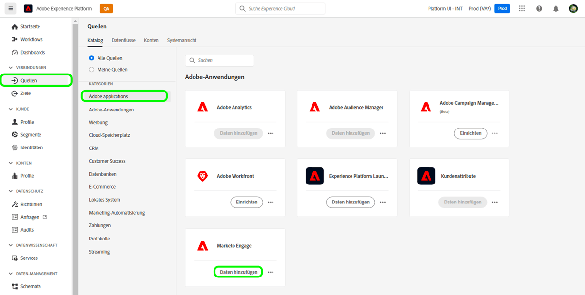Viewport: 585px width, 295px height.
Task: Select the Ziele destination icon in sidebar
Action: [x=15, y=92]
